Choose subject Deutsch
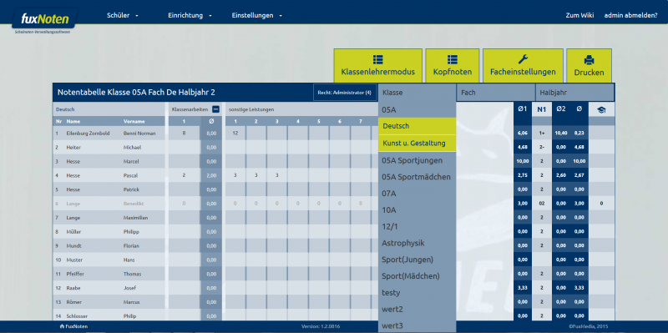The image size is (668, 333). tap(417, 126)
